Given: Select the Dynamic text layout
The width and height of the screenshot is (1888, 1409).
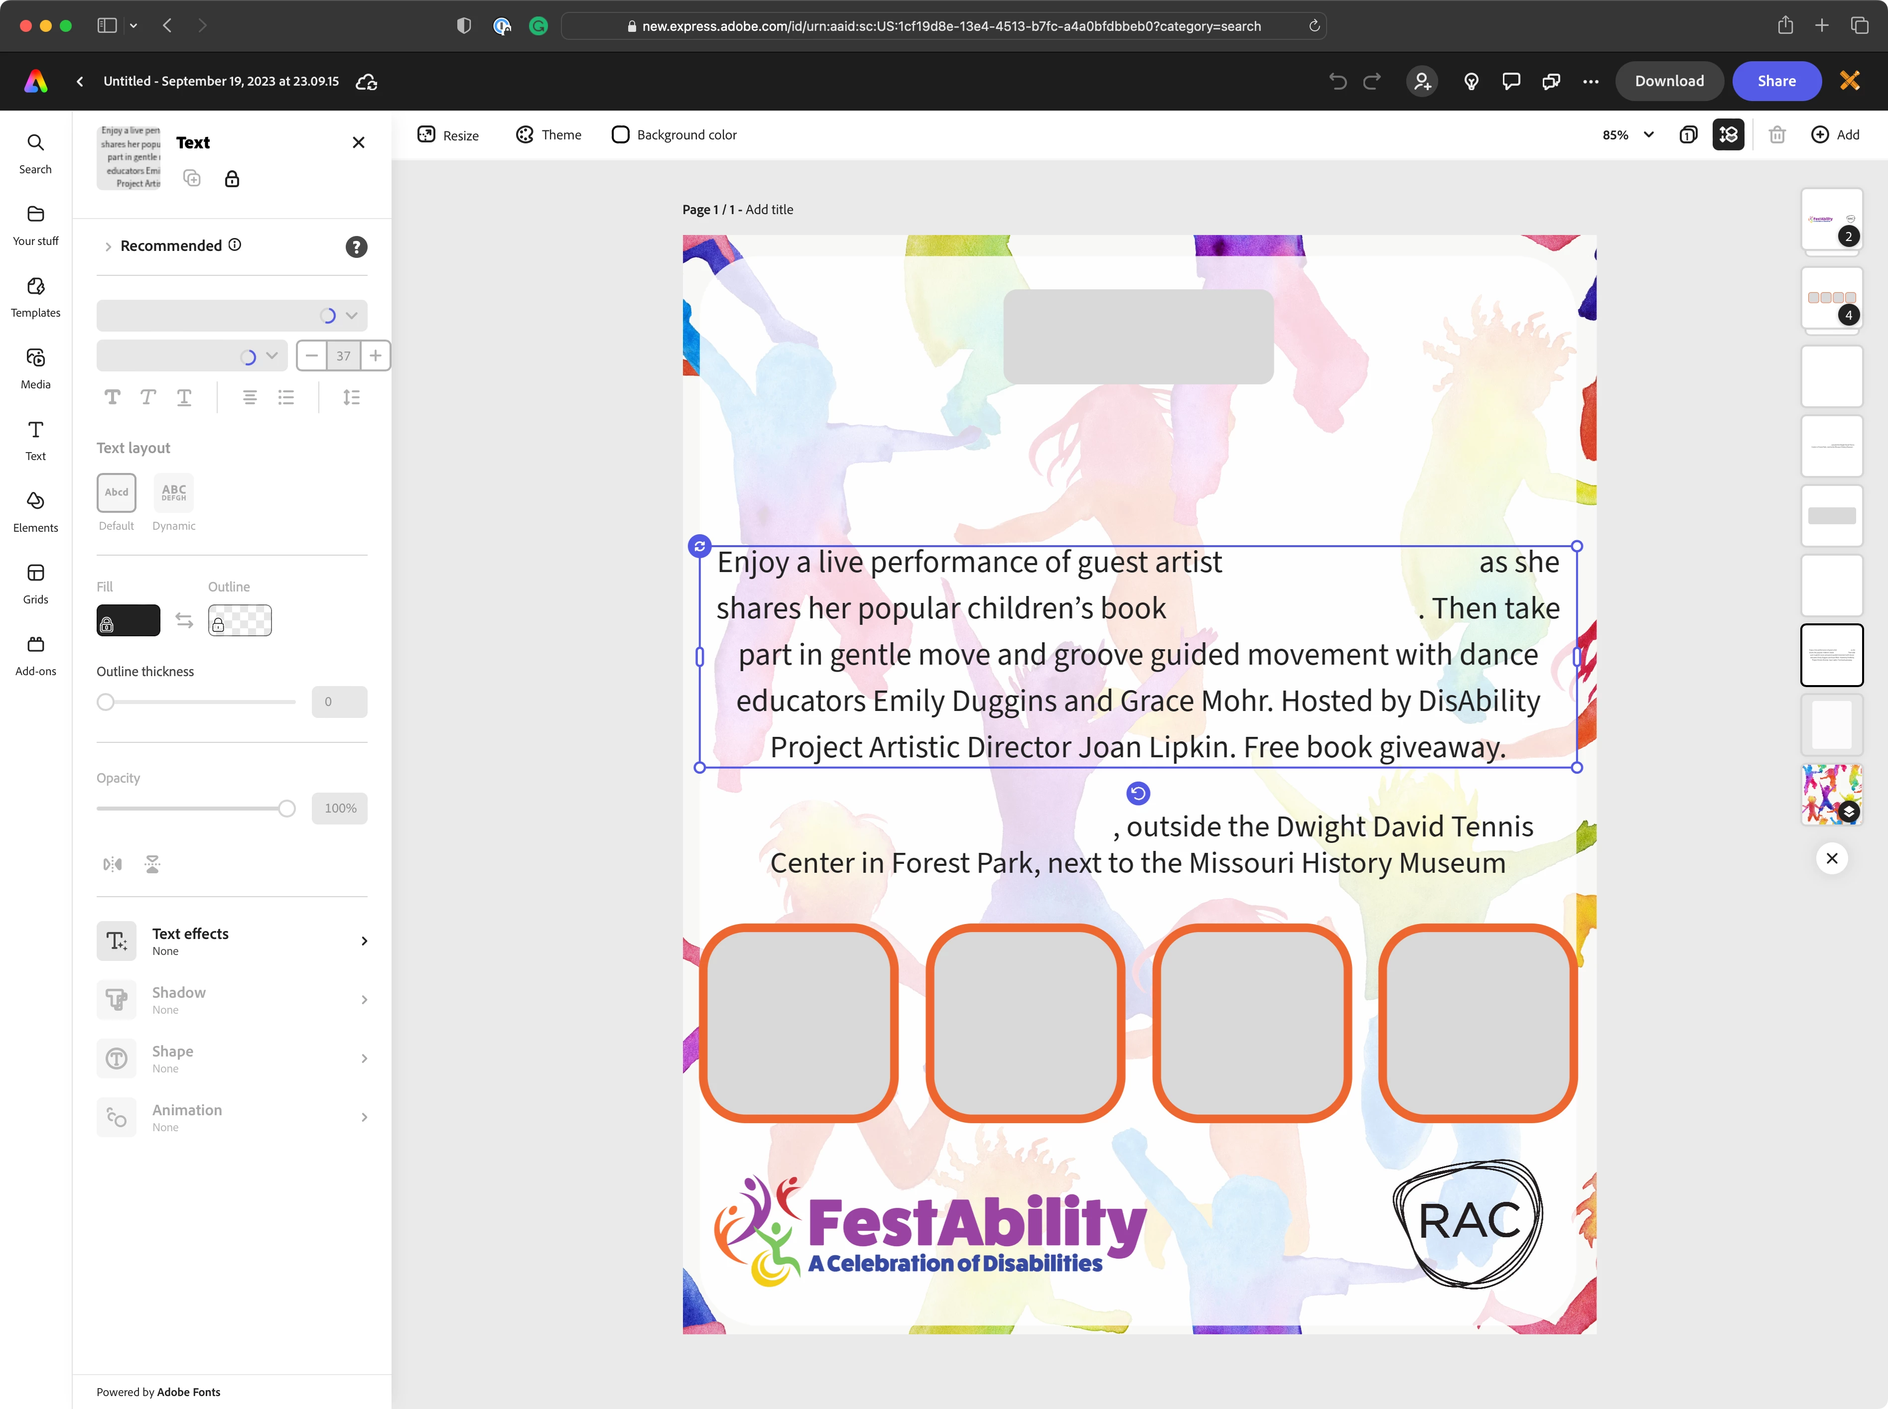Looking at the screenshot, I should click(174, 493).
